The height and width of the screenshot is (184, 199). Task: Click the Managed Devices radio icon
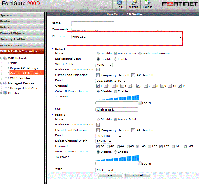[5, 83]
